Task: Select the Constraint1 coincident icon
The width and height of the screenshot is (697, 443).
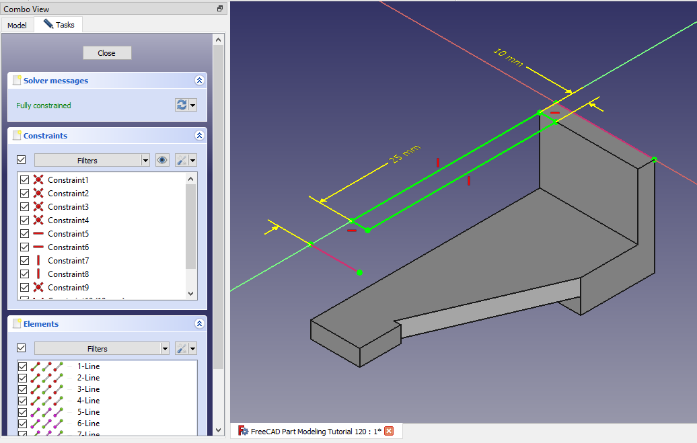Action: click(x=38, y=180)
